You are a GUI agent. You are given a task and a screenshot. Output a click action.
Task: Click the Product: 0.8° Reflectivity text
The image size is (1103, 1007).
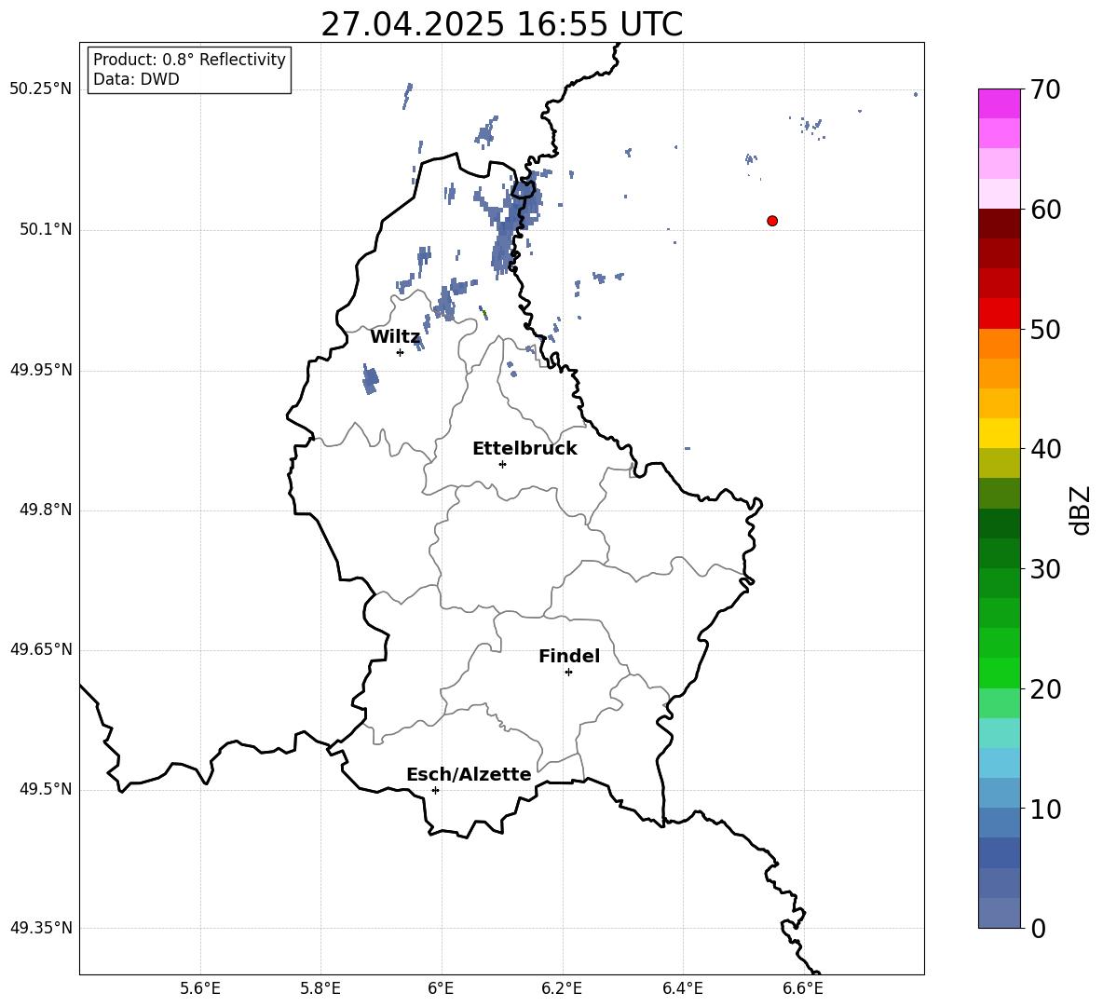pos(189,59)
